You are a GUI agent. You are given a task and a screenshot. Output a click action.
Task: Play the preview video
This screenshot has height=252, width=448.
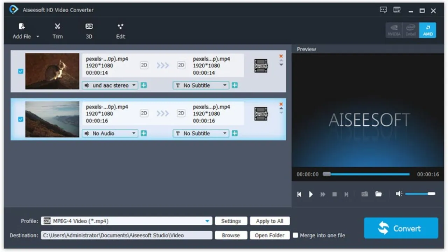tap(311, 194)
